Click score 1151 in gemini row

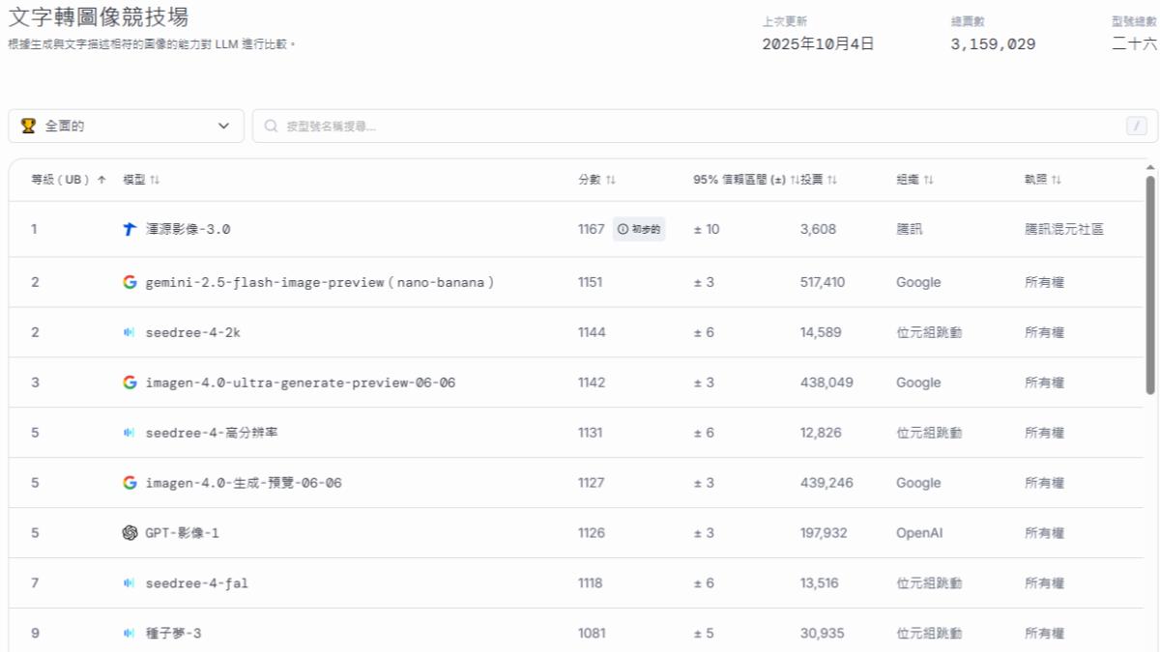click(591, 282)
